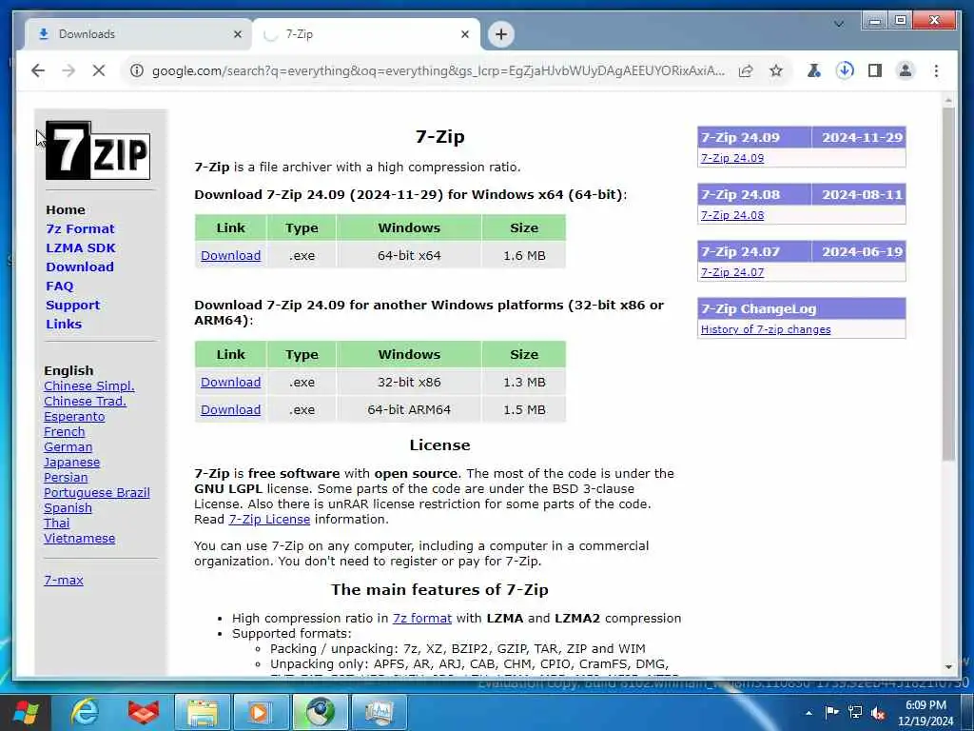Open the FAQ page
974x731 pixels.
click(x=60, y=286)
